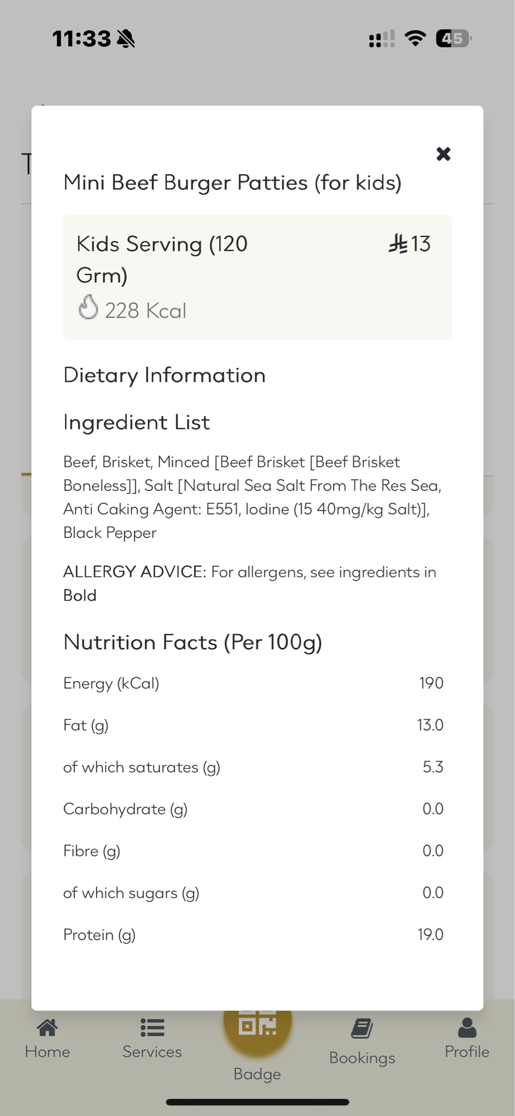Go to the Profile person icon
This screenshot has width=515, height=1116.
tap(467, 1028)
